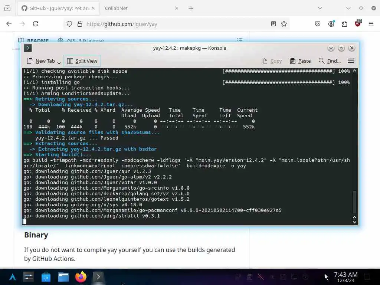Open the GPL-3.0 license tab
380x285 pixels.
[x=81, y=40]
